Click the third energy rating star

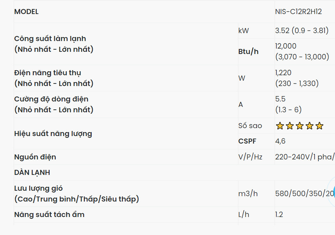300,126
